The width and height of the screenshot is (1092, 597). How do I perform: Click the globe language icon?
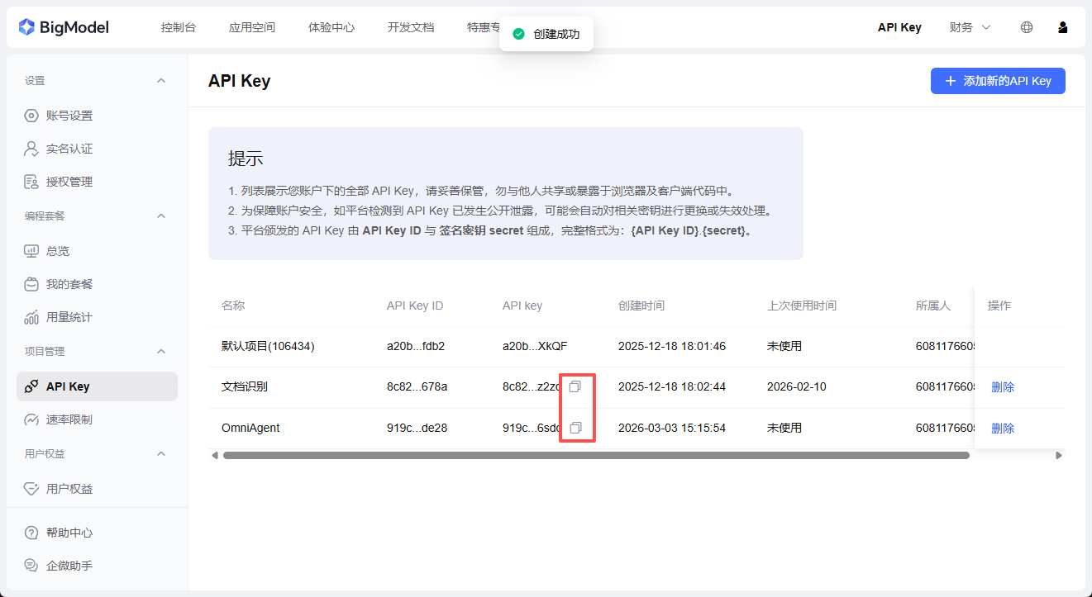coord(1027,27)
